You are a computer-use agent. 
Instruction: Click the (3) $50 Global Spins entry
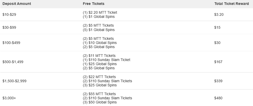(100, 102)
